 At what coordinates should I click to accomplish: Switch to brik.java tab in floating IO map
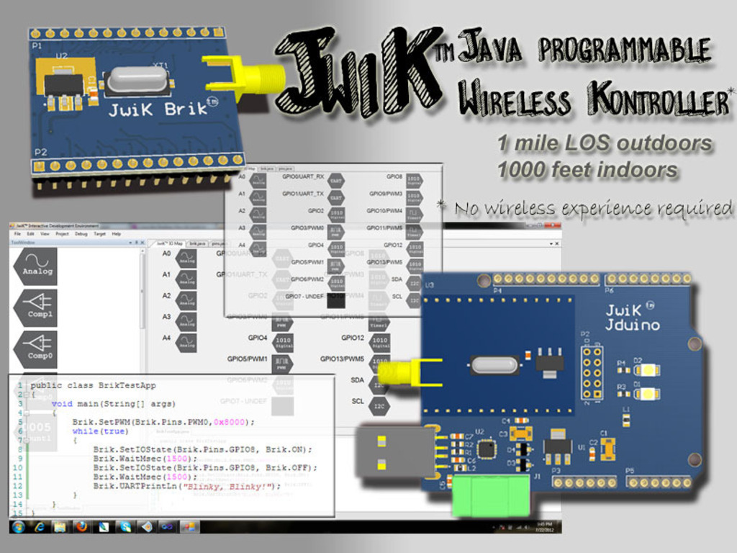266,168
